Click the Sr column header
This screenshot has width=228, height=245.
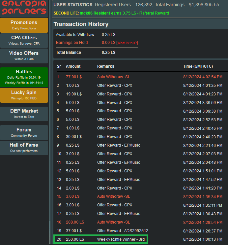(x=59, y=66)
